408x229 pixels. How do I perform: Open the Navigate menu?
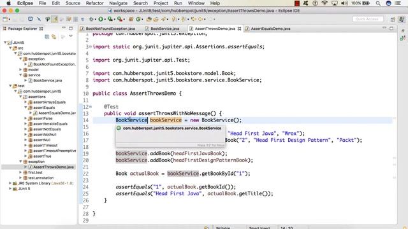click(118, 3)
